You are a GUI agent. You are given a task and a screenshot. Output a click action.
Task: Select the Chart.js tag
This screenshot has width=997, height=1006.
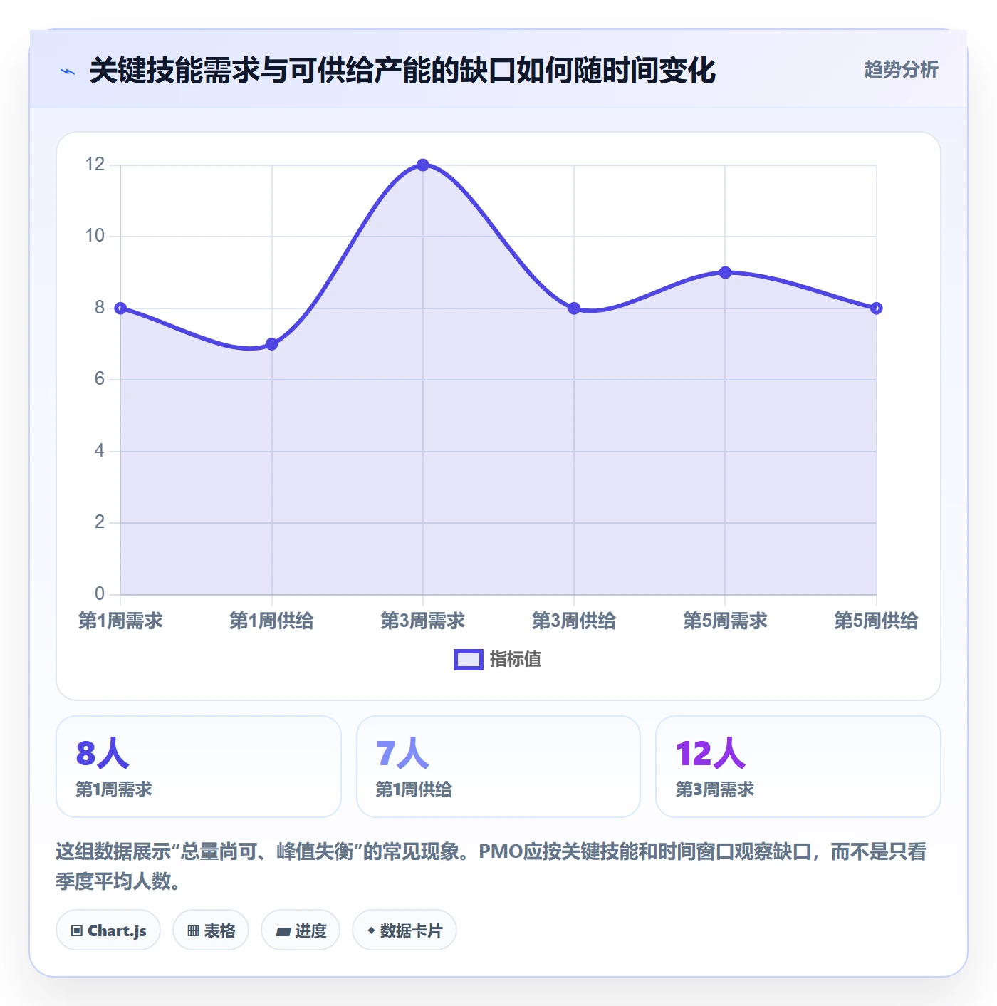coord(108,930)
